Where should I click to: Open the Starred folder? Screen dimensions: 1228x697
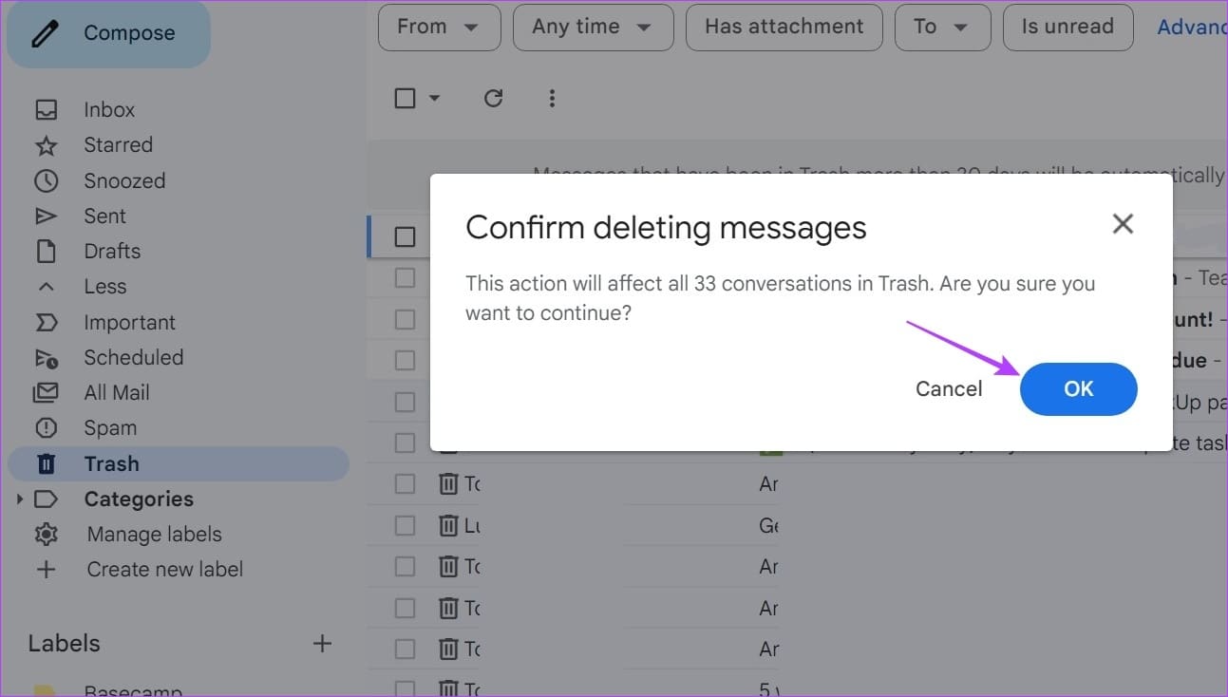coord(118,144)
